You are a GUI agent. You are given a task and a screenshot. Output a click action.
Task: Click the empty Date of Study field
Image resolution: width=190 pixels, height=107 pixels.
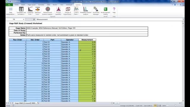87,30
